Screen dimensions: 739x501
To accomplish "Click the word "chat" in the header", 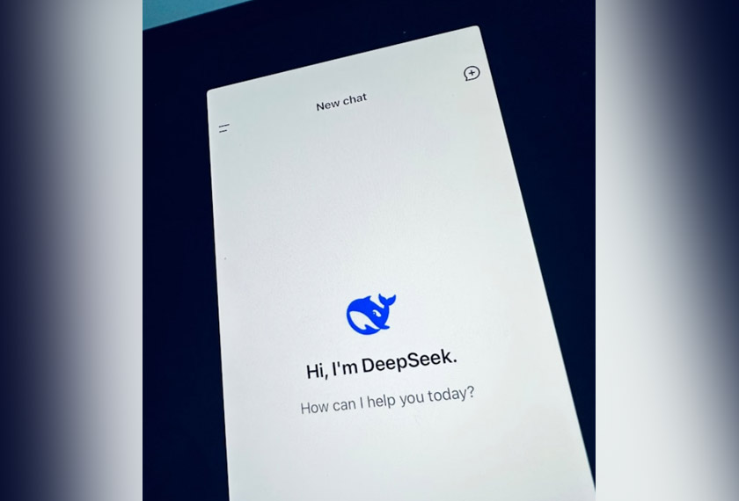I will [x=355, y=101].
